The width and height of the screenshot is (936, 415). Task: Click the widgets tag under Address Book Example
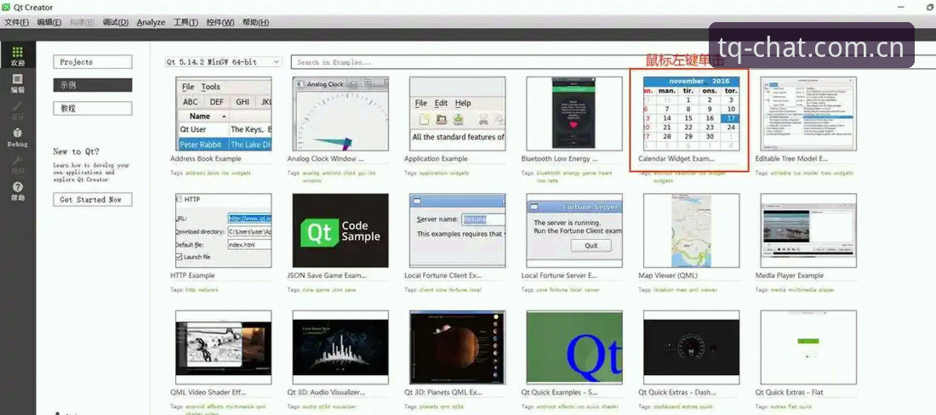click(240, 173)
